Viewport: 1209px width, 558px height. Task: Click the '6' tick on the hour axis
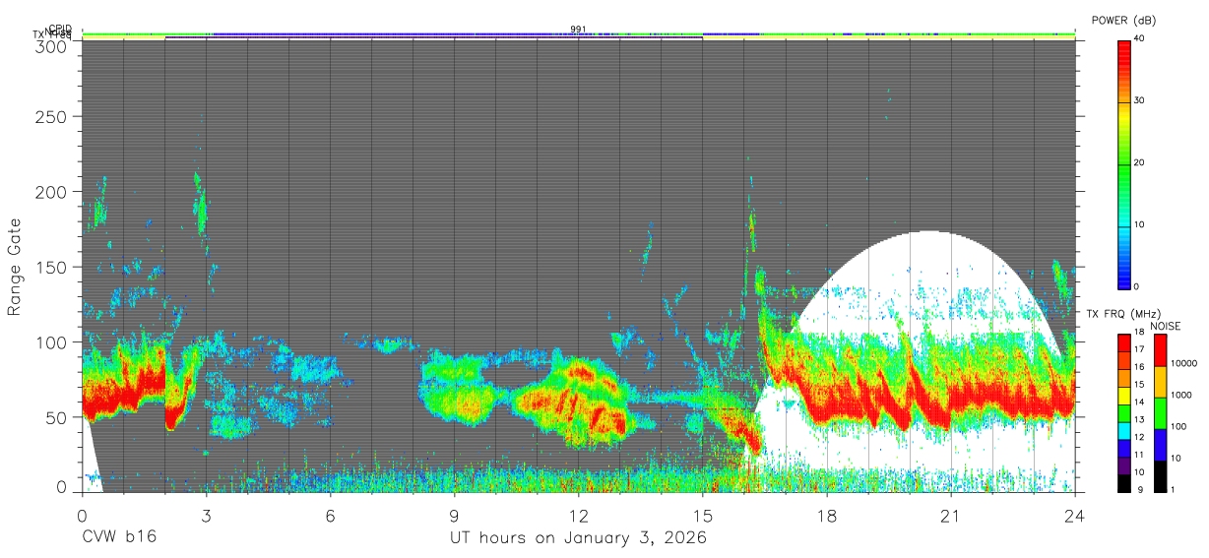330,515
